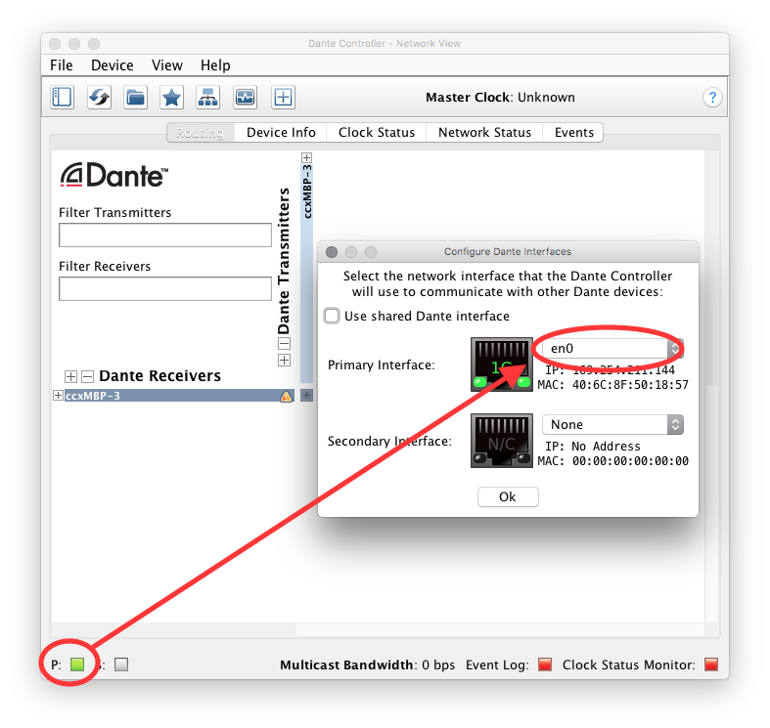
Task: Click the ccxMBP-3 routing crosspoint plus cell
Action: [306, 396]
